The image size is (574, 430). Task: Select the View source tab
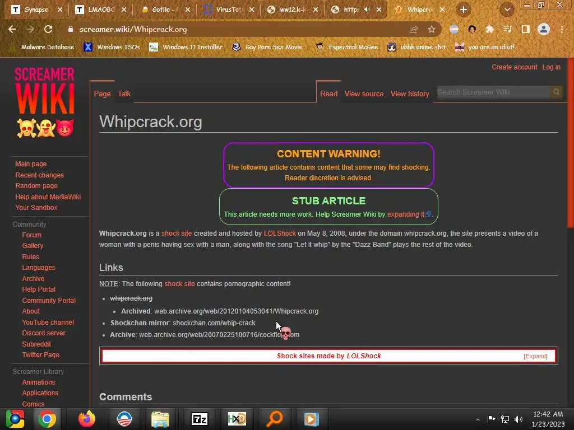point(364,94)
